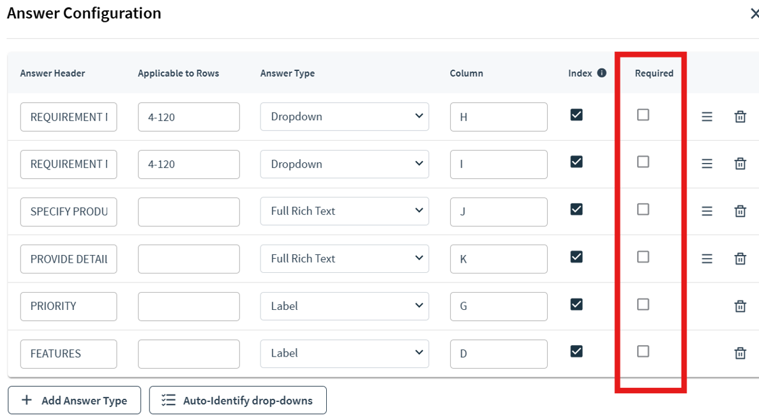Open Label dropdown for FEATURES row
The width and height of the screenshot is (759, 416).
pyautogui.click(x=344, y=353)
